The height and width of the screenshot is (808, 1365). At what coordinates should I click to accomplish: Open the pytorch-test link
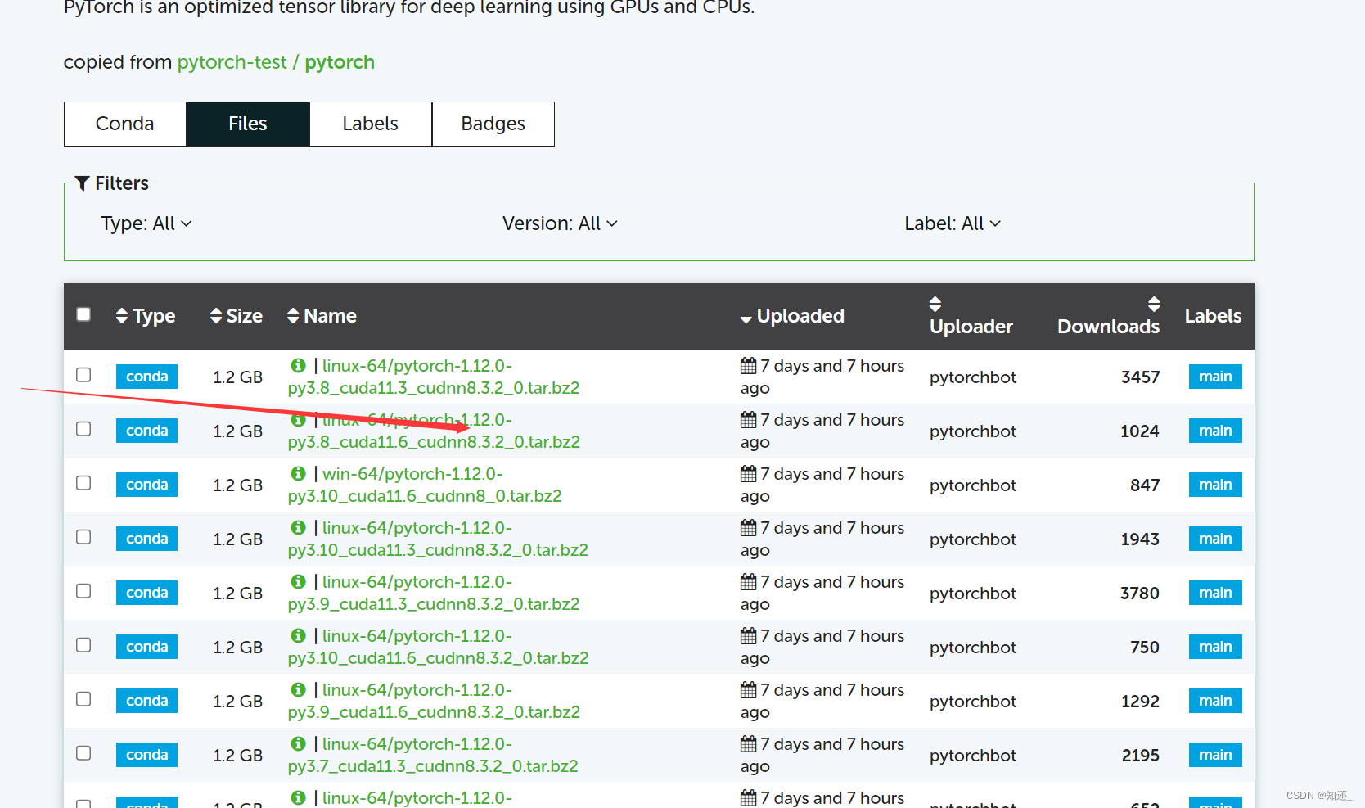click(232, 62)
